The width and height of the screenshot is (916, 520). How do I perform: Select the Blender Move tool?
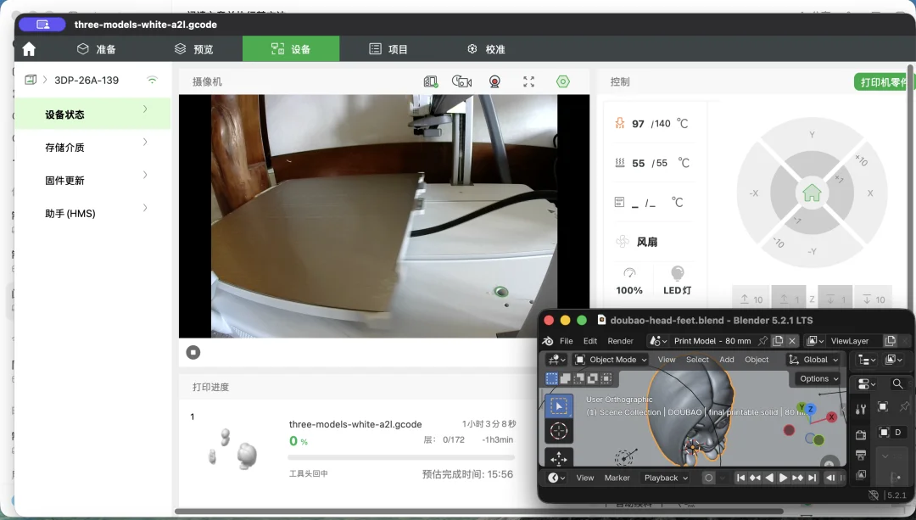pos(558,458)
